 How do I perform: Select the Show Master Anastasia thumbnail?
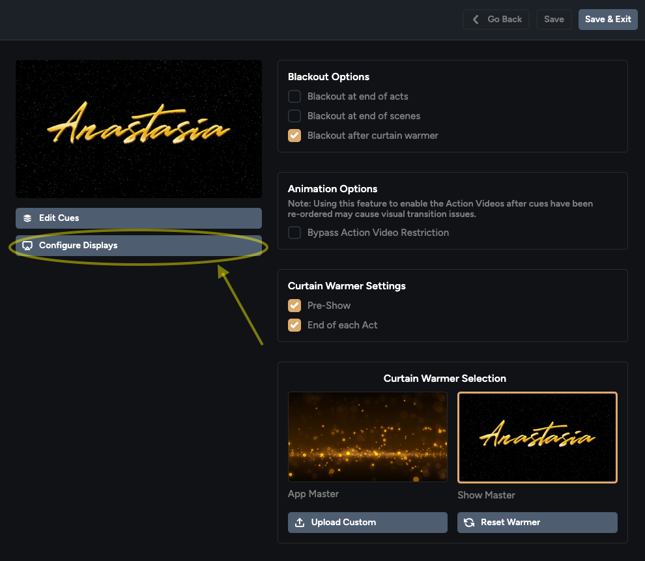537,437
